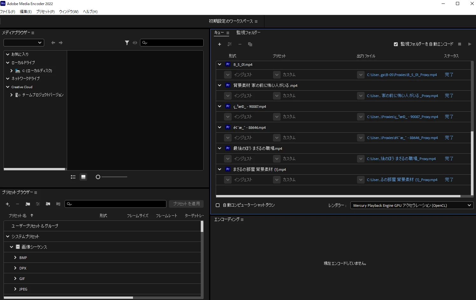Select the キュー tab
Image resolution: width=476 pixels, height=300 pixels.
[219, 32]
